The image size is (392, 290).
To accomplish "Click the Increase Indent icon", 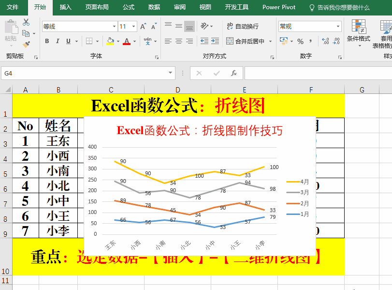I will click(215, 41).
